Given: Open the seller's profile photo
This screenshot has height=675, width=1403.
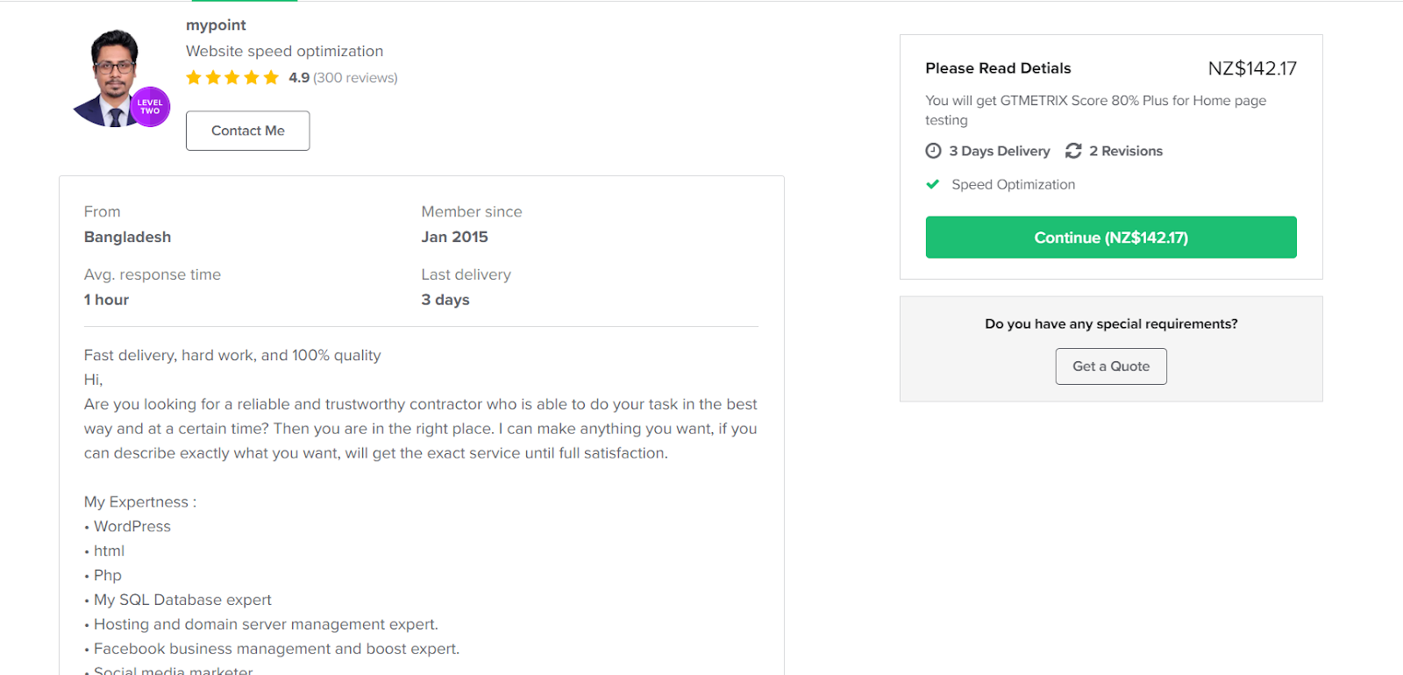Looking at the screenshot, I should coord(114,79).
